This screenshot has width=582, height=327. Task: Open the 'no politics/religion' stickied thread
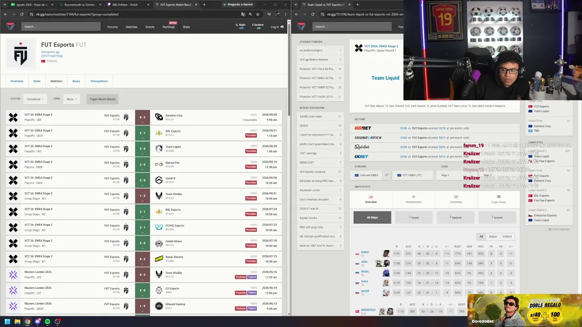(x=321, y=50)
